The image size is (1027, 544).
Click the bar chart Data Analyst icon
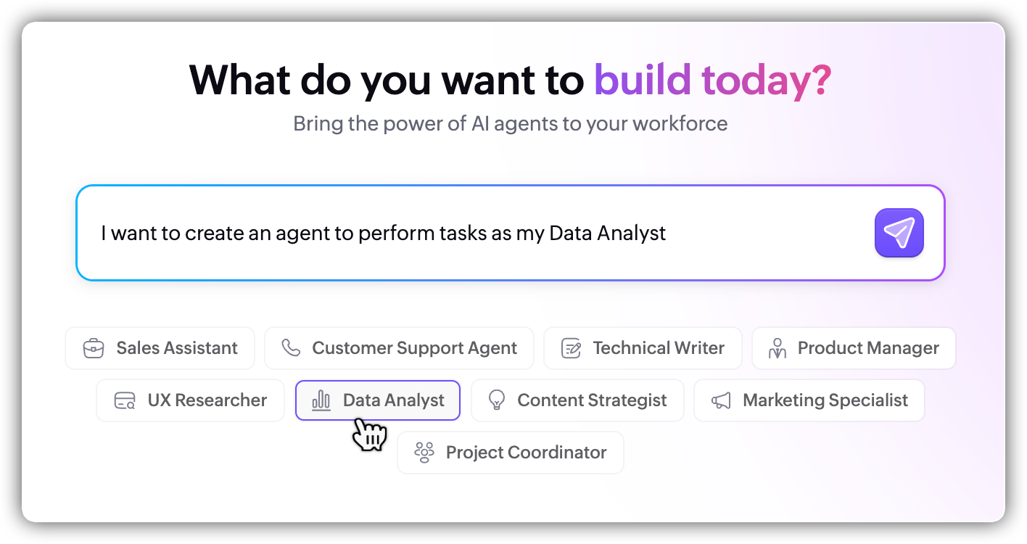321,400
